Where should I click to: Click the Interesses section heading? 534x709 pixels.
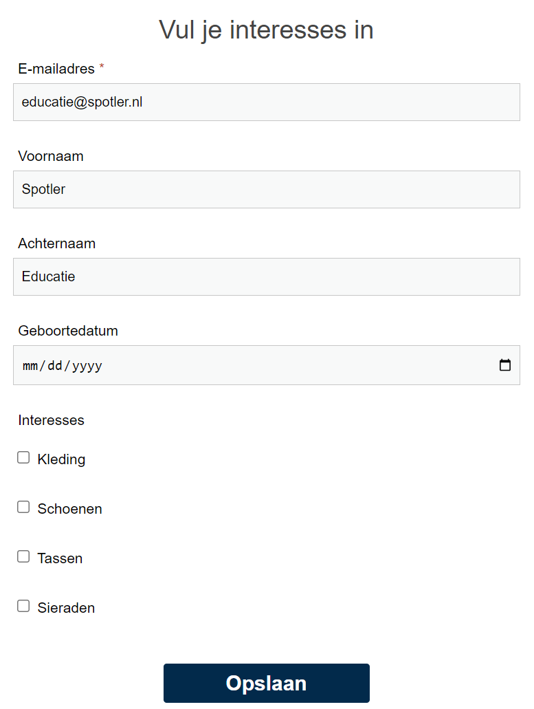click(x=51, y=420)
